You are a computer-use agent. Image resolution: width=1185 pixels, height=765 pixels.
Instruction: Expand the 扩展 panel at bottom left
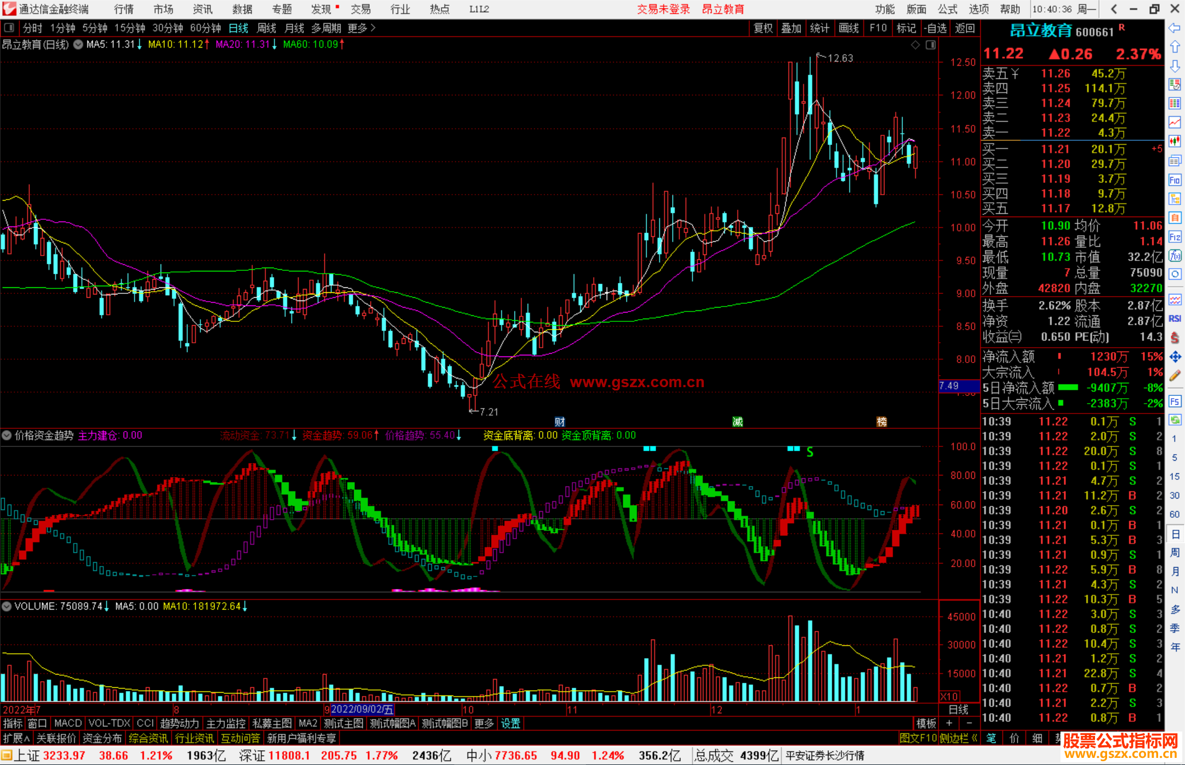(16, 738)
